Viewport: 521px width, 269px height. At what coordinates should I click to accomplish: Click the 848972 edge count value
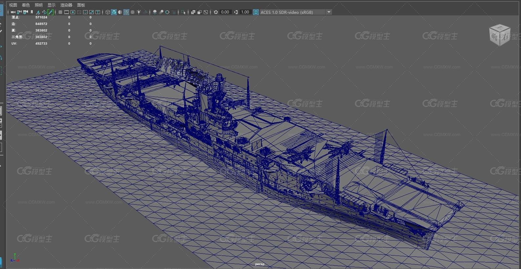[x=41, y=24]
